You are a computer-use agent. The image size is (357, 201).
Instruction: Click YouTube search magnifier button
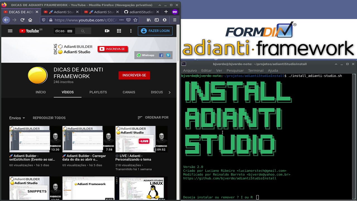[x=83, y=31]
